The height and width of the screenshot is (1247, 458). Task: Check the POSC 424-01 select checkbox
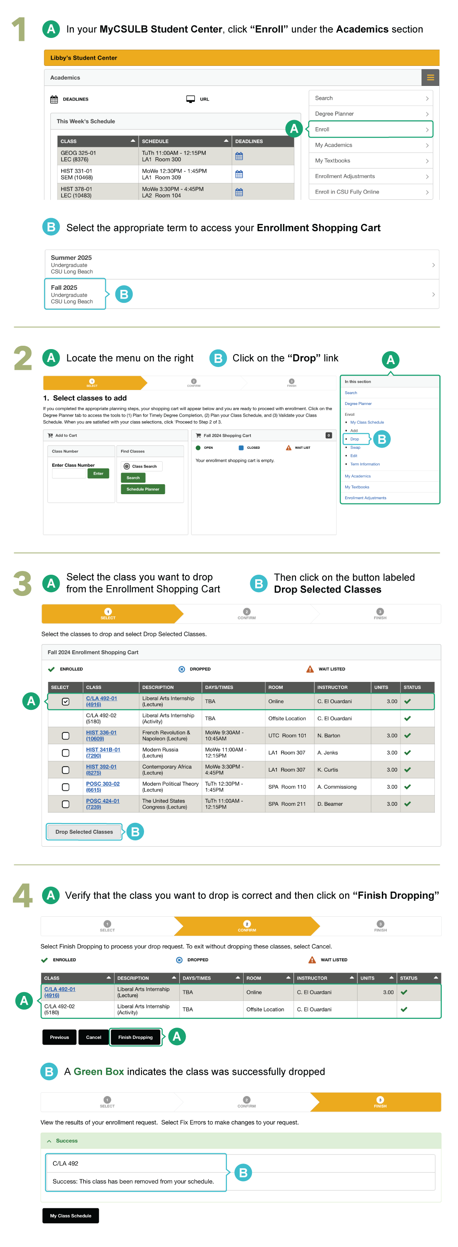coord(66,804)
